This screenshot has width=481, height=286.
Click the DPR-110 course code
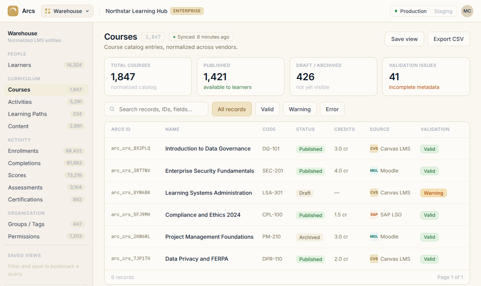tap(272, 259)
